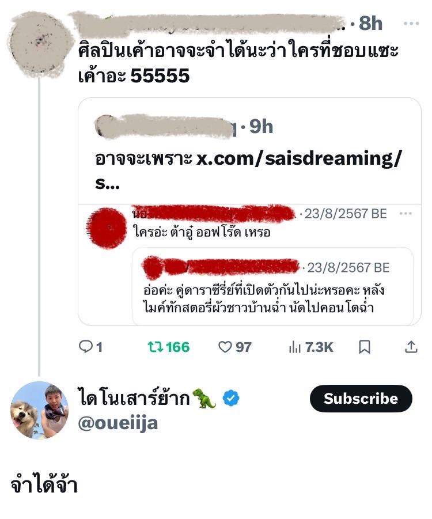Open the reply text จำได้จ้า
432x519 pixels.
pos(44,485)
